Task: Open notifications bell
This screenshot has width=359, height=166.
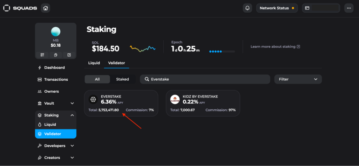Action: point(247,8)
